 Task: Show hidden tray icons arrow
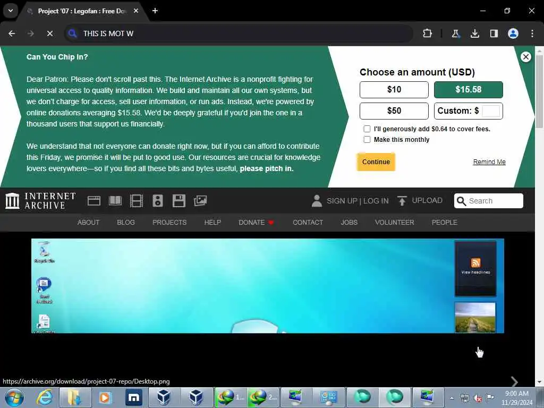452,398
